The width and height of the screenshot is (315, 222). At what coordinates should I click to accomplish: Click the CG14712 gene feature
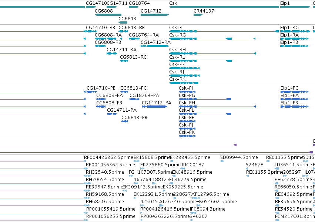(x=155, y=15)
